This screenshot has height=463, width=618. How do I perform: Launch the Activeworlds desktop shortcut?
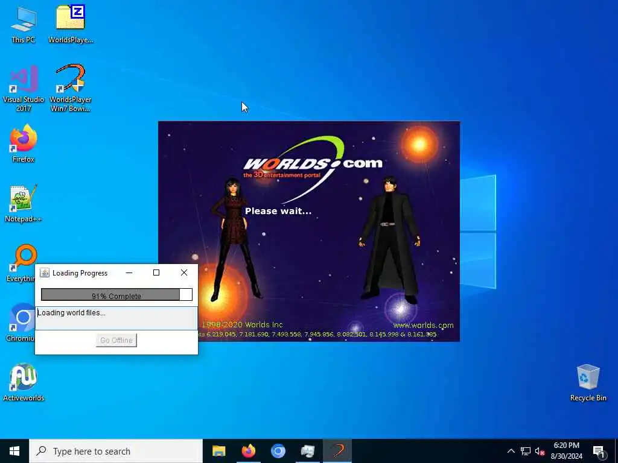[24, 383]
